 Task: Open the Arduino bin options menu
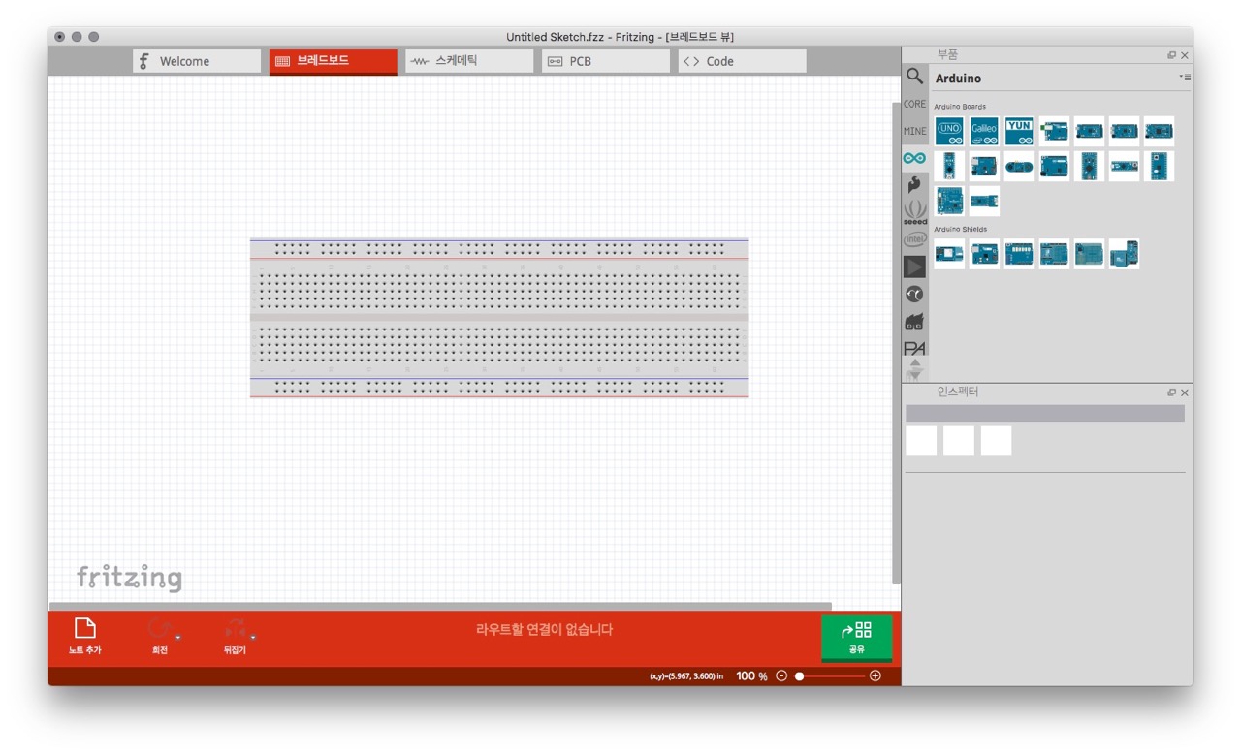[1185, 77]
